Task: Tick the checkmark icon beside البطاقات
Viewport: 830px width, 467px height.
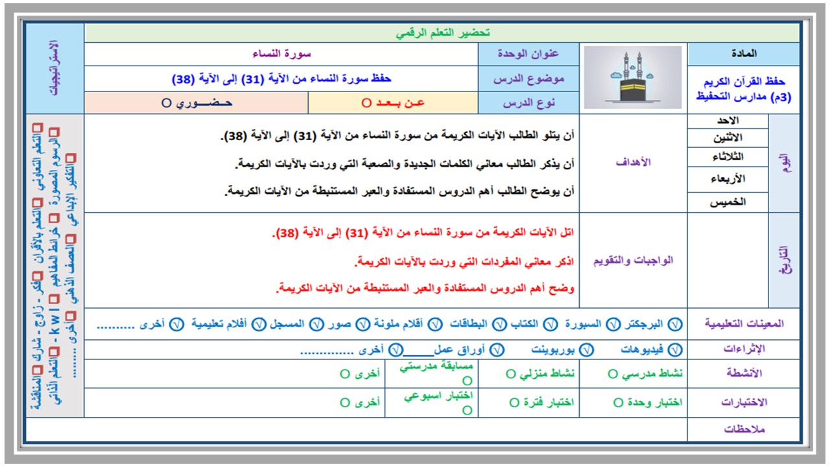Action: (499, 324)
